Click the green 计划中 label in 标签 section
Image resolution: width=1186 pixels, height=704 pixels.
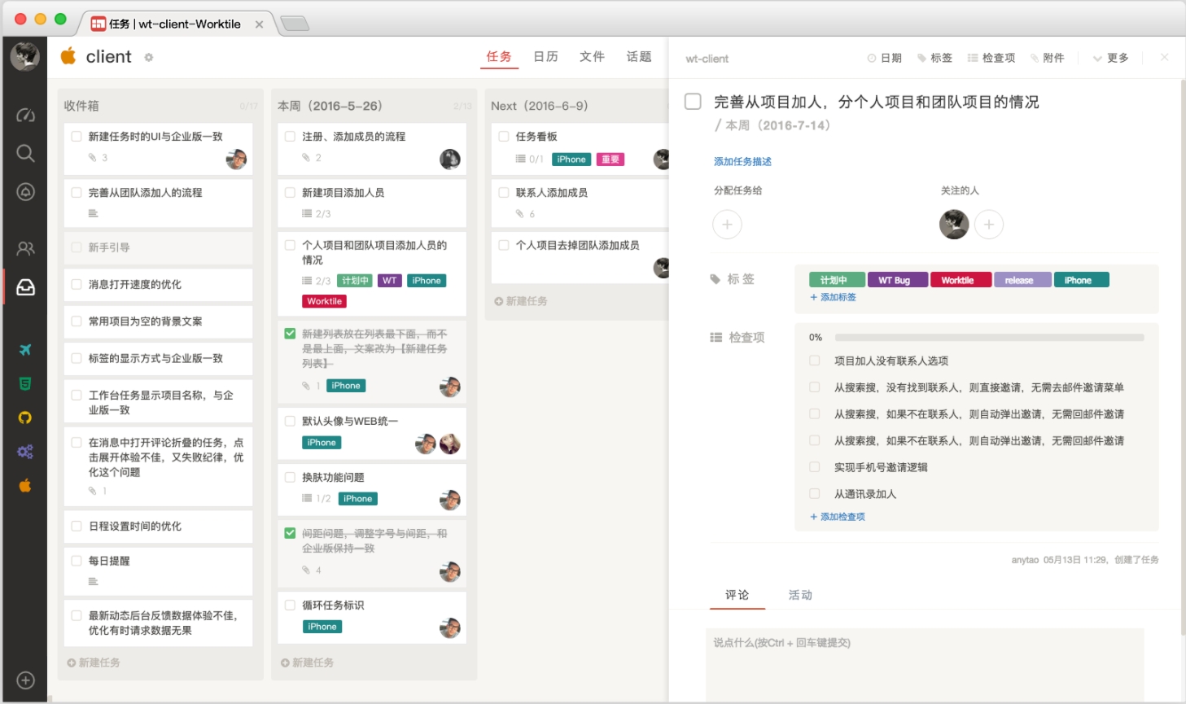[837, 280]
